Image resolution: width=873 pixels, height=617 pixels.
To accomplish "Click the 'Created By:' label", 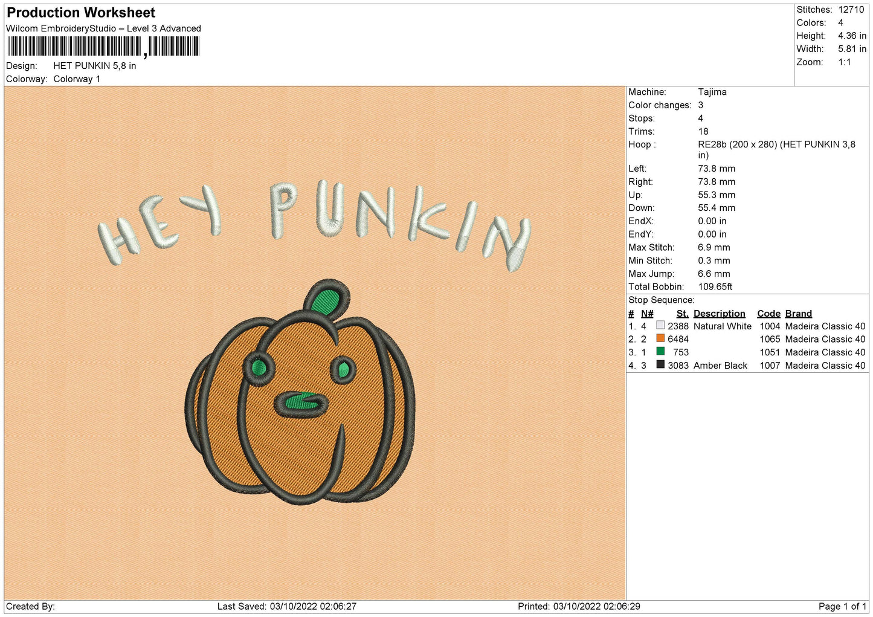I will 30,606.
